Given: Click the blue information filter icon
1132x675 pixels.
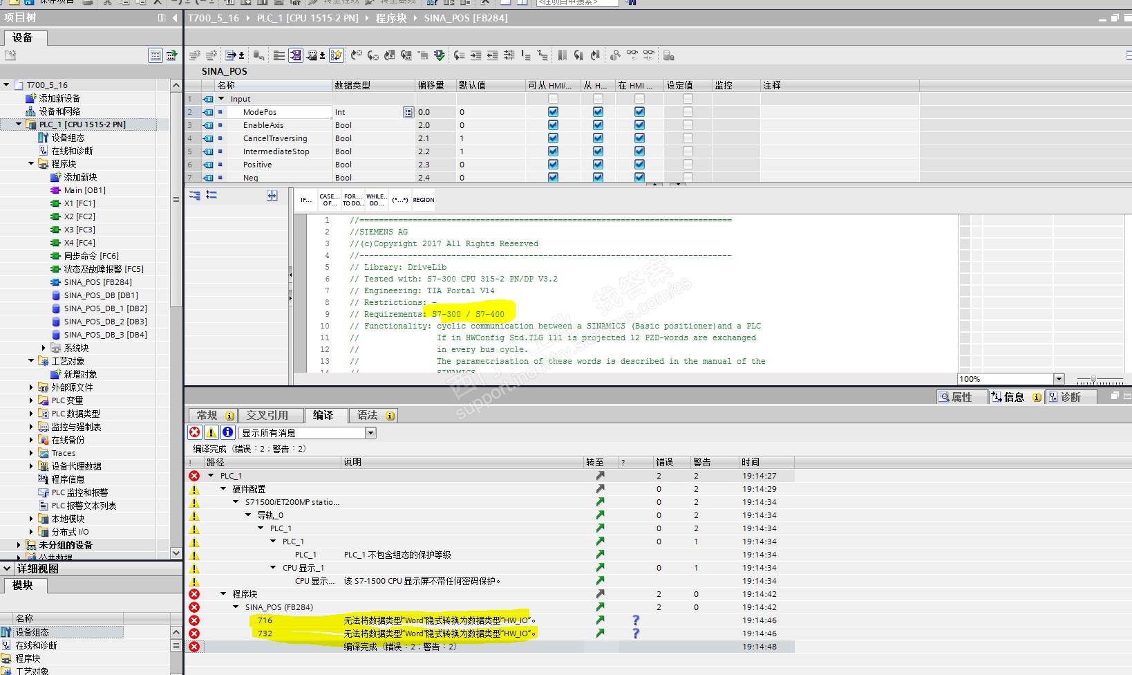Looking at the screenshot, I should (x=227, y=432).
